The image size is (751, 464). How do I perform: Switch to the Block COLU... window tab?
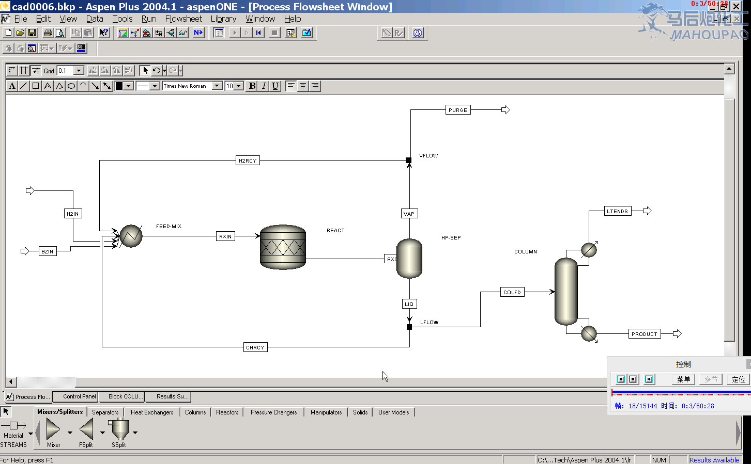point(121,396)
